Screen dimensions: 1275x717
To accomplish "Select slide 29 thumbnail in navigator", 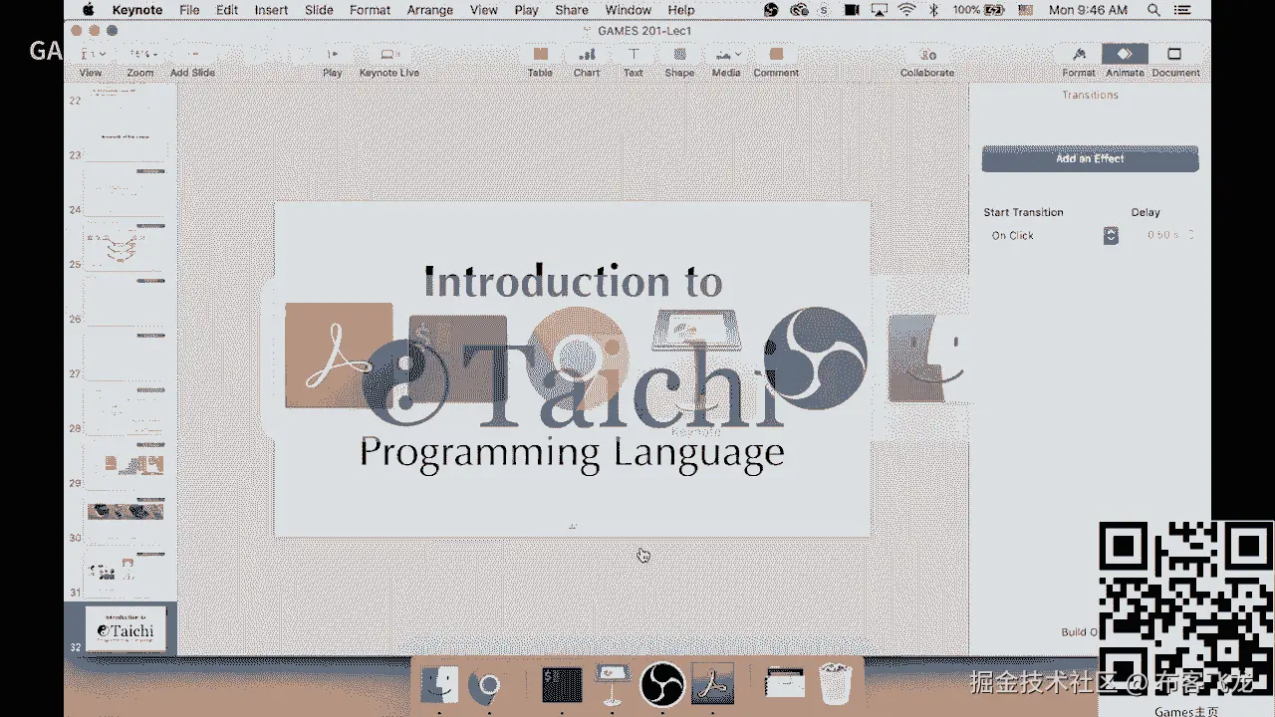I will point(126,464).
